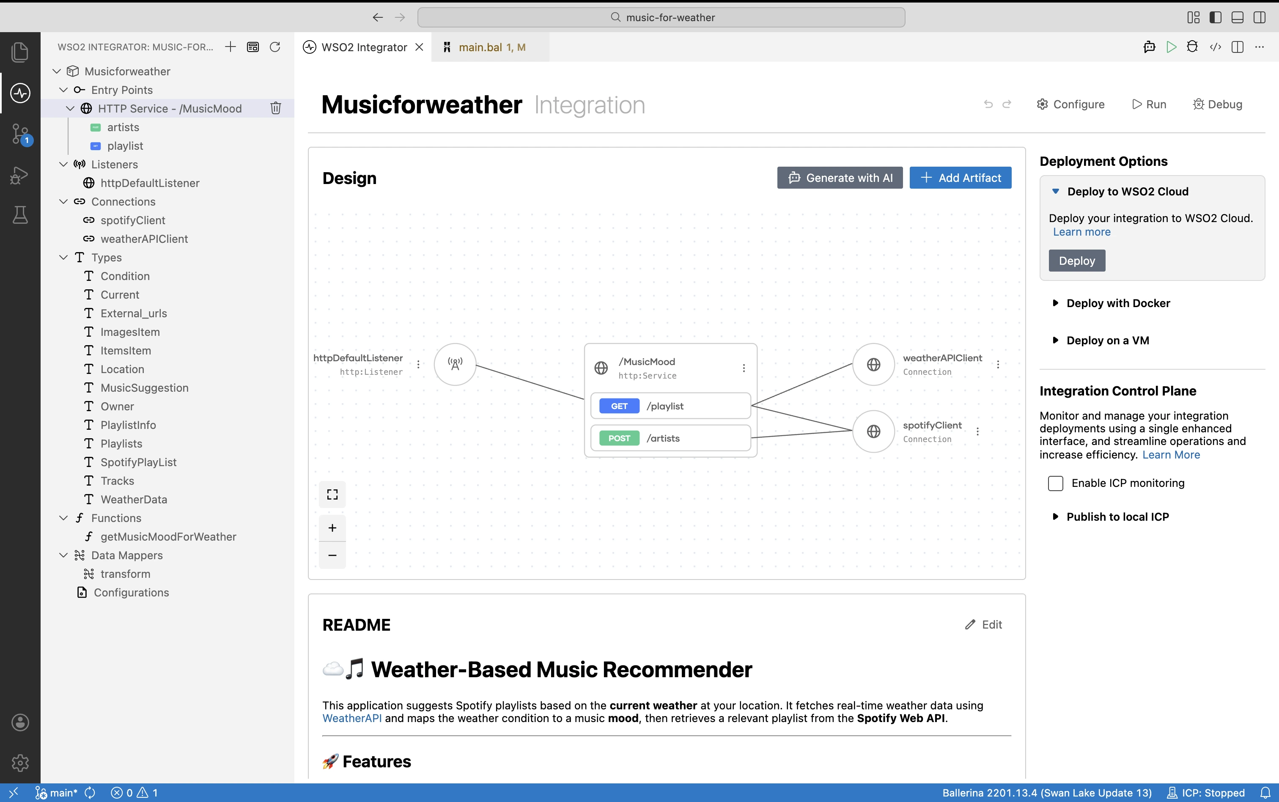Screen dimensions: 1279x802
Task: Fit diagram to screen icon
Action: point(332,494)
